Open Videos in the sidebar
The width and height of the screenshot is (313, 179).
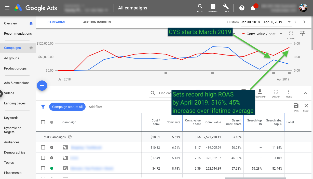pos(9,93)
